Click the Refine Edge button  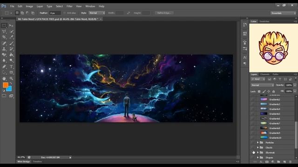(164, 13)
